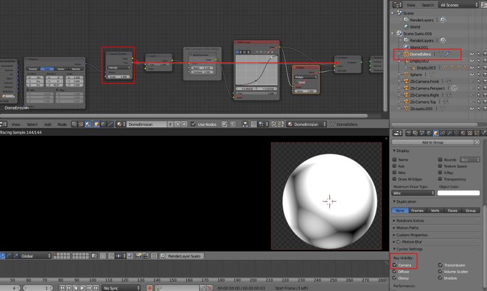Toggle Camera ray visibility checkbox
The width and height of the screenshot is (487, 291).
(394, 265)
